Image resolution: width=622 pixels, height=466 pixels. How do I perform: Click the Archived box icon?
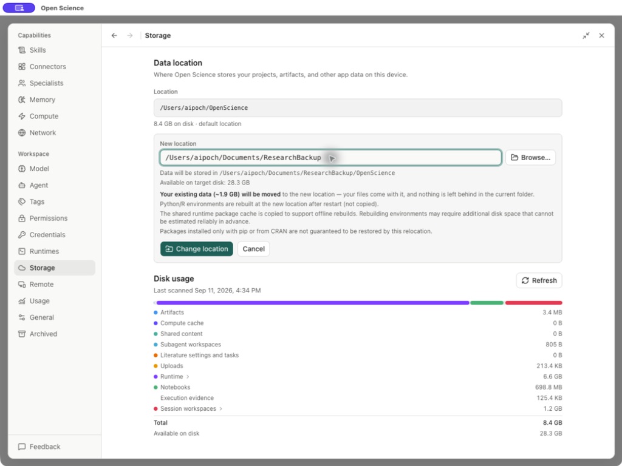point(22,334)
